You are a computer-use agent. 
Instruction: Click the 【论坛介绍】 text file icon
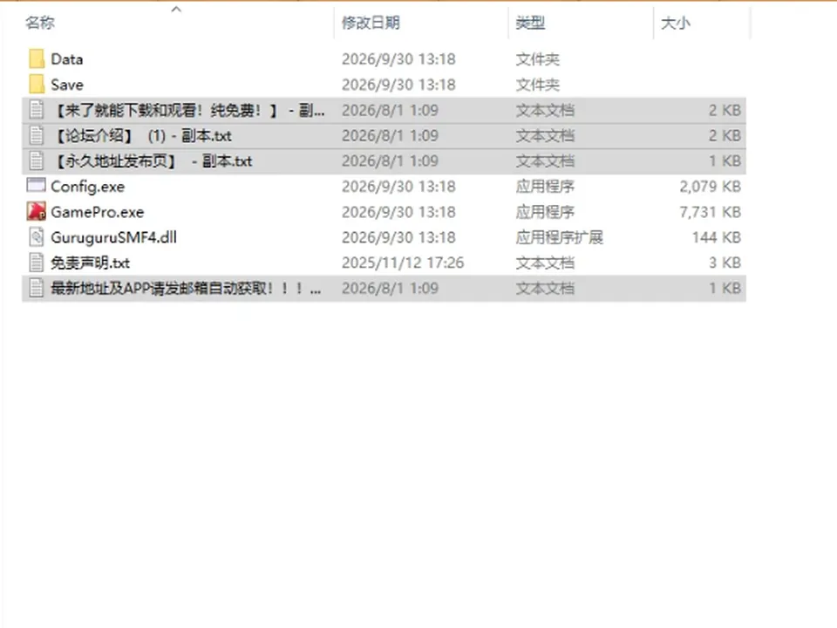pyautogui.click(x=37, y=136)
